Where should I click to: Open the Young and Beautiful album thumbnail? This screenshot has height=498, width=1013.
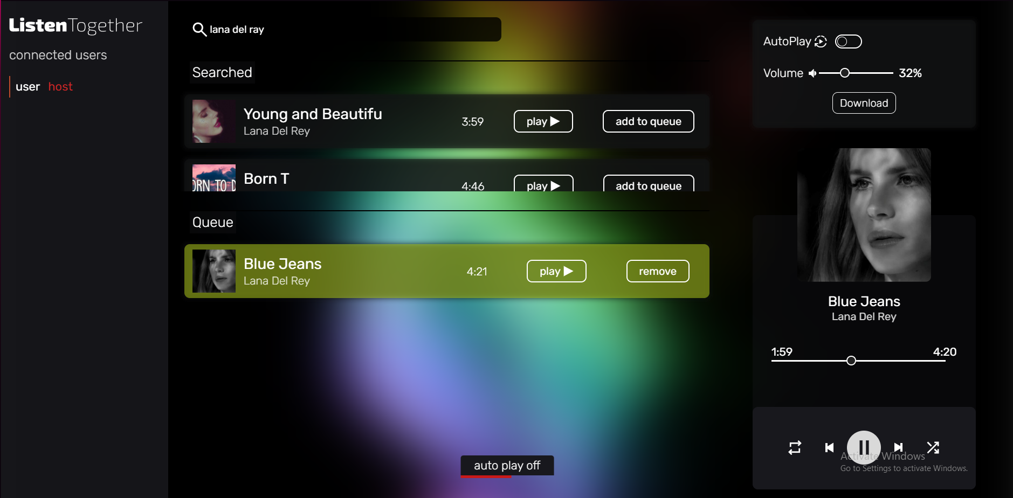214,121
